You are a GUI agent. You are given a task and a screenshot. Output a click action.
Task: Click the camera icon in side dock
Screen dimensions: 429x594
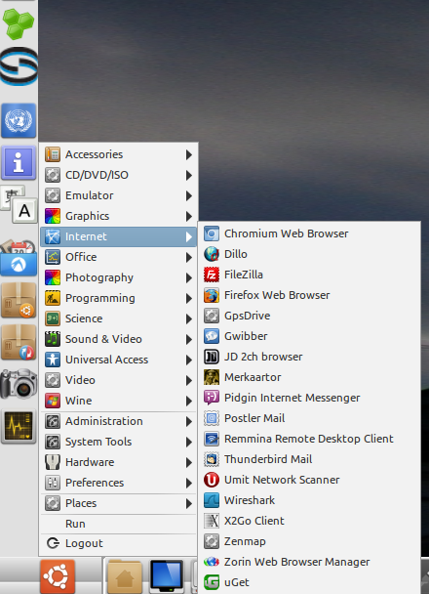(x=19, y=383)
